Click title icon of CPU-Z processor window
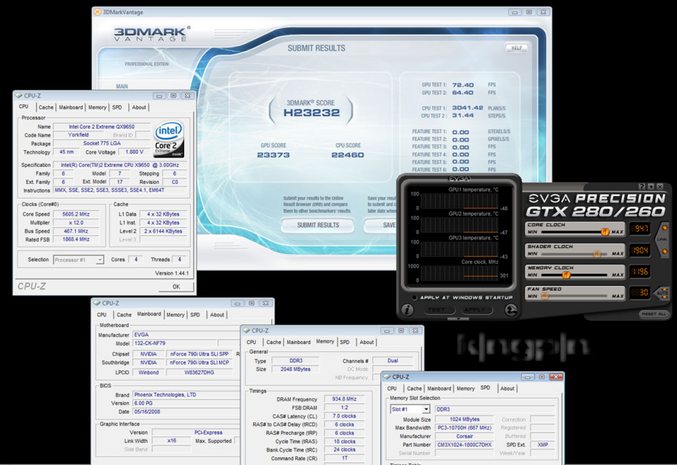Viewport: 677px width, 465px height. pos(19,96)
